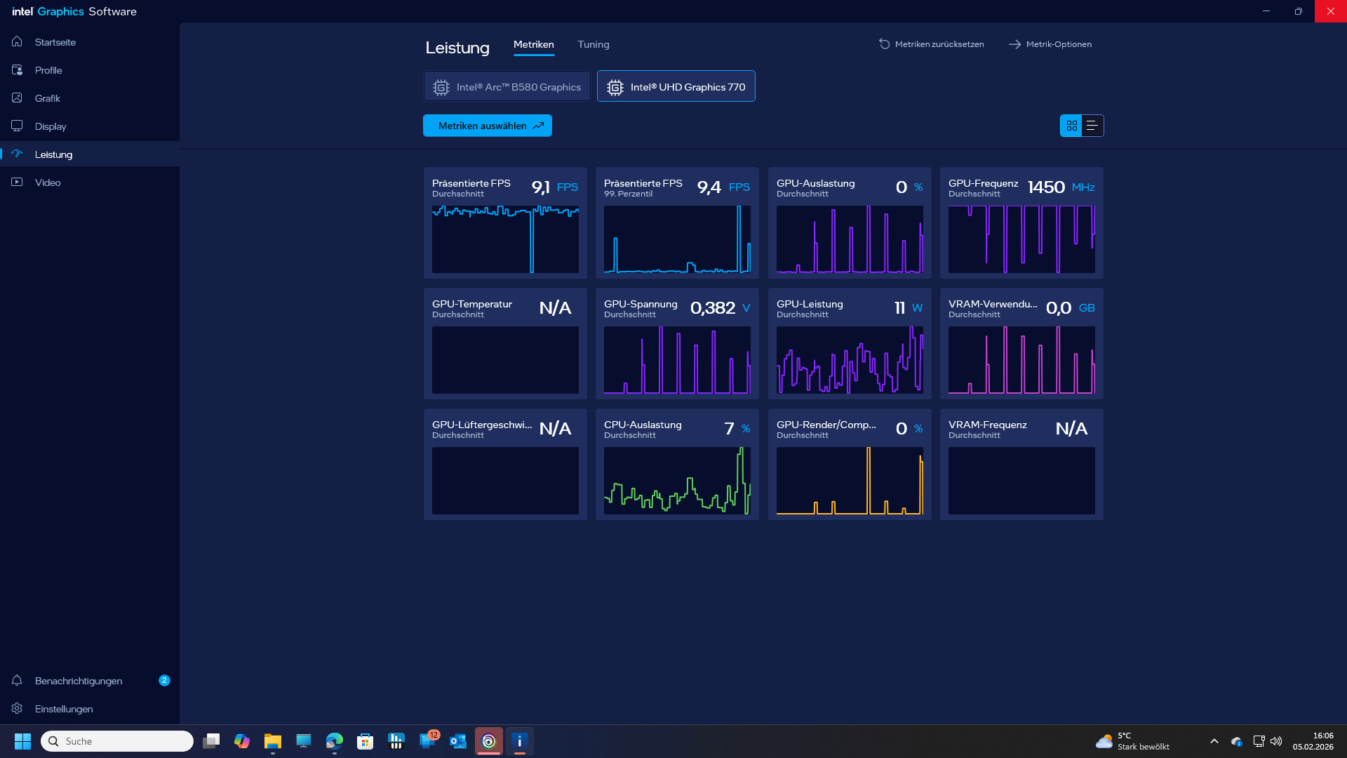Open Startseite home icon in sidebar
This screenshot has width=1347, height=758.
[x=17, y=42]
